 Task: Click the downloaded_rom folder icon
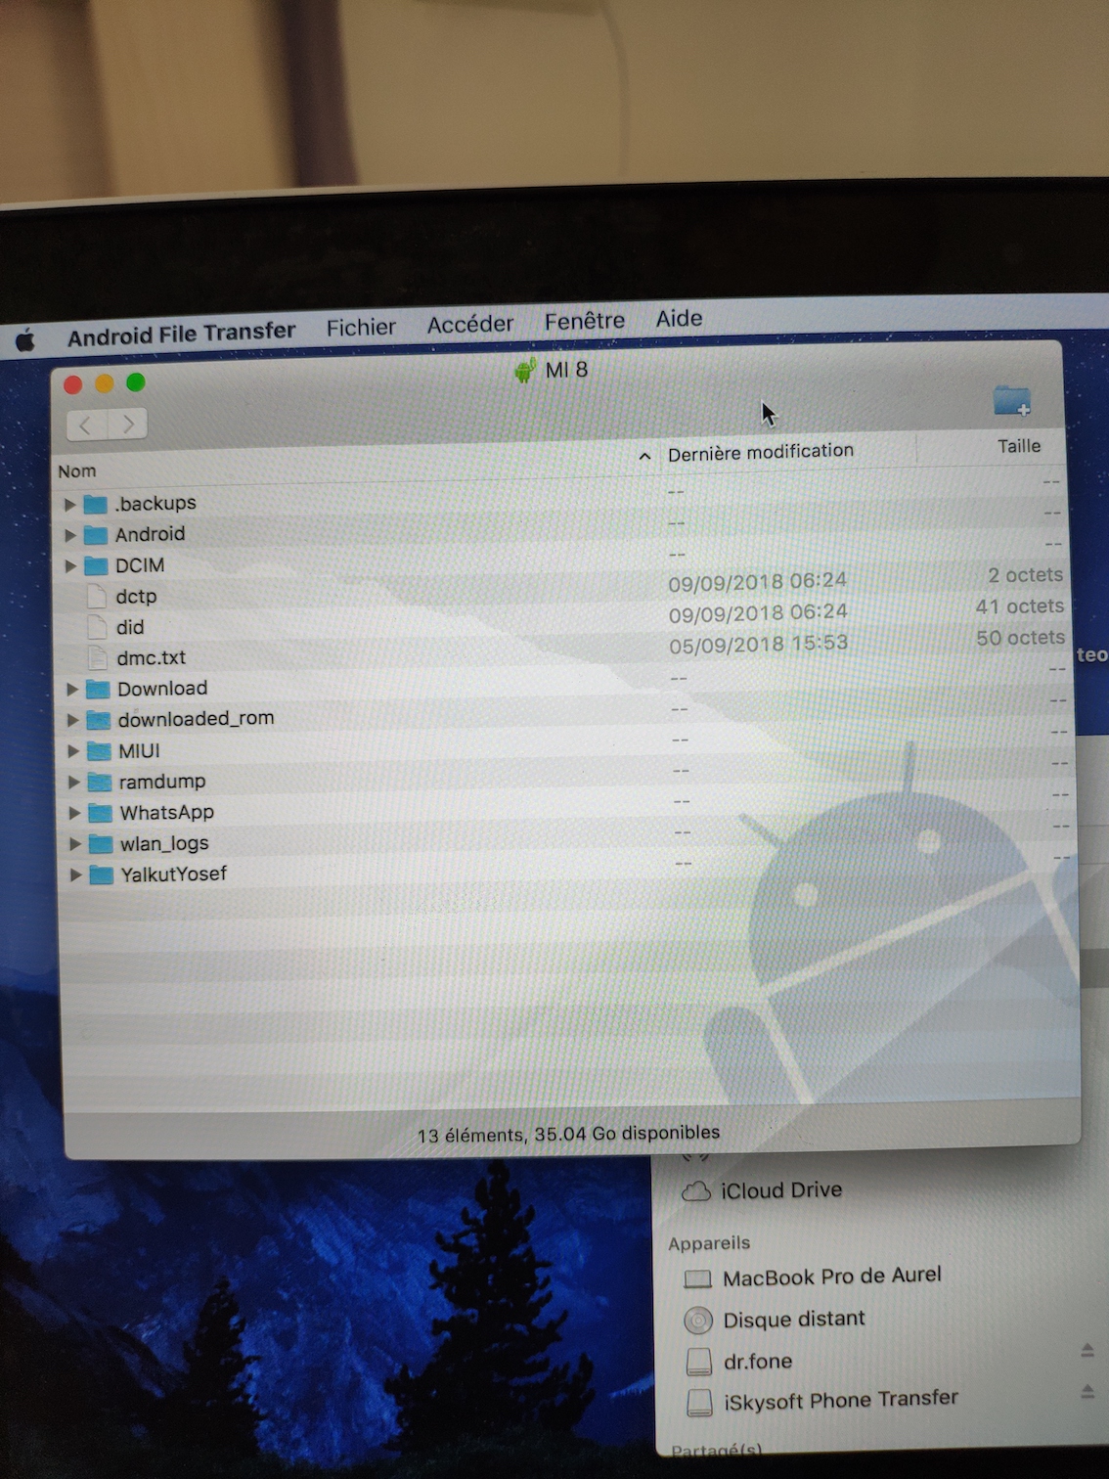click(x=99, y=720)
